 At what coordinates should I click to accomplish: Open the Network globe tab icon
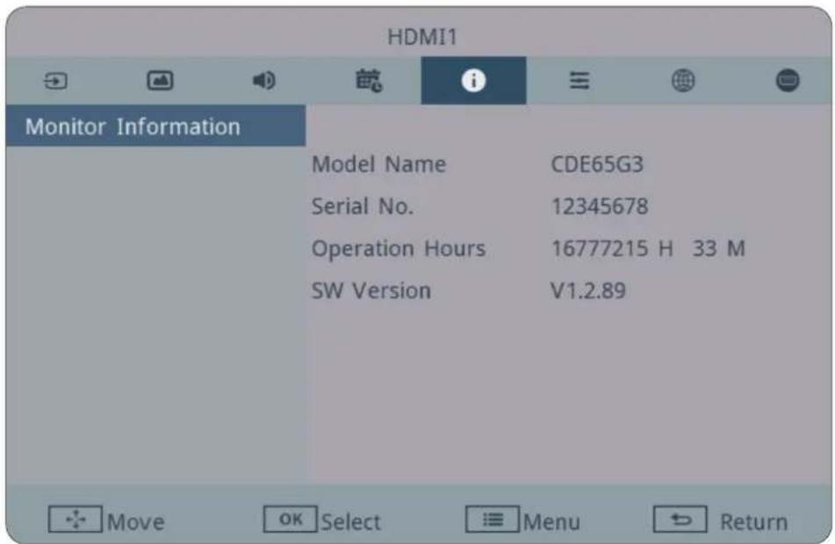(683, 81)
